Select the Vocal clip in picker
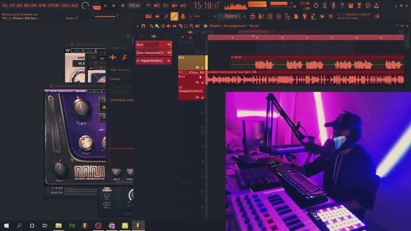411x231 pixels. pos(153,44)
